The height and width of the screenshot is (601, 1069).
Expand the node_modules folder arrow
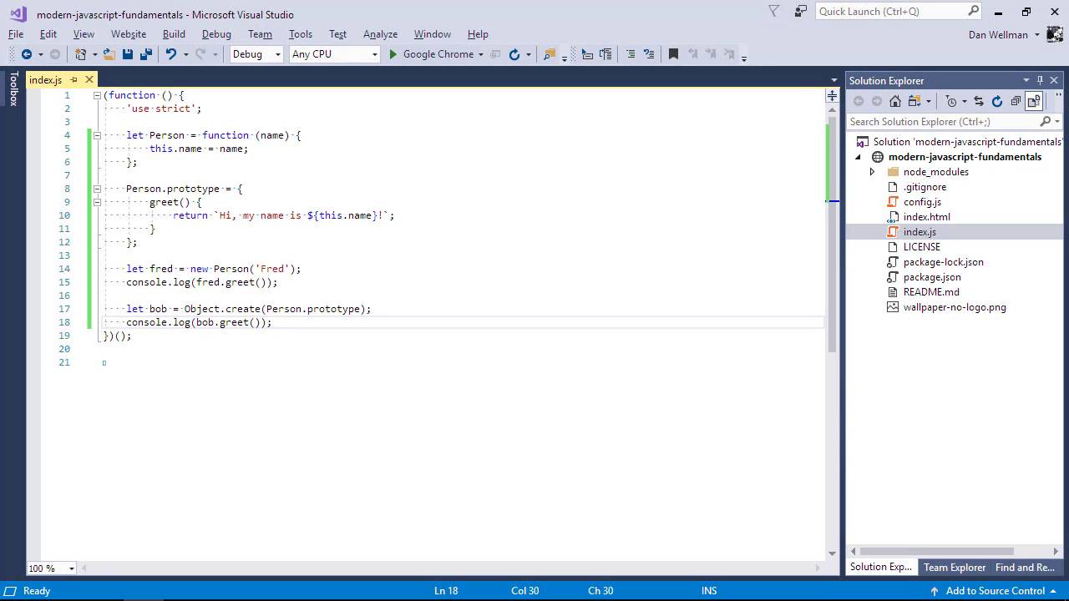[873, 172]
